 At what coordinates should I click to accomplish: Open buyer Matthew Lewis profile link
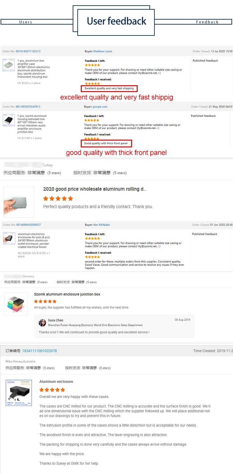coord(103,51)
